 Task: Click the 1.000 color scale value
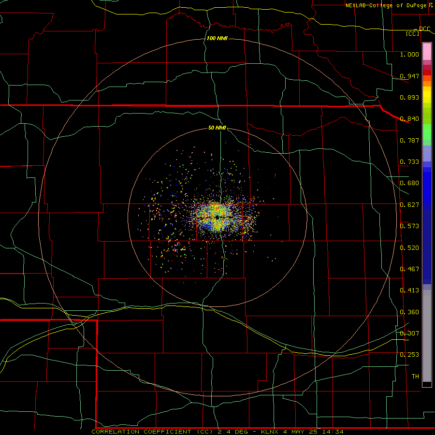pos(409,54)
